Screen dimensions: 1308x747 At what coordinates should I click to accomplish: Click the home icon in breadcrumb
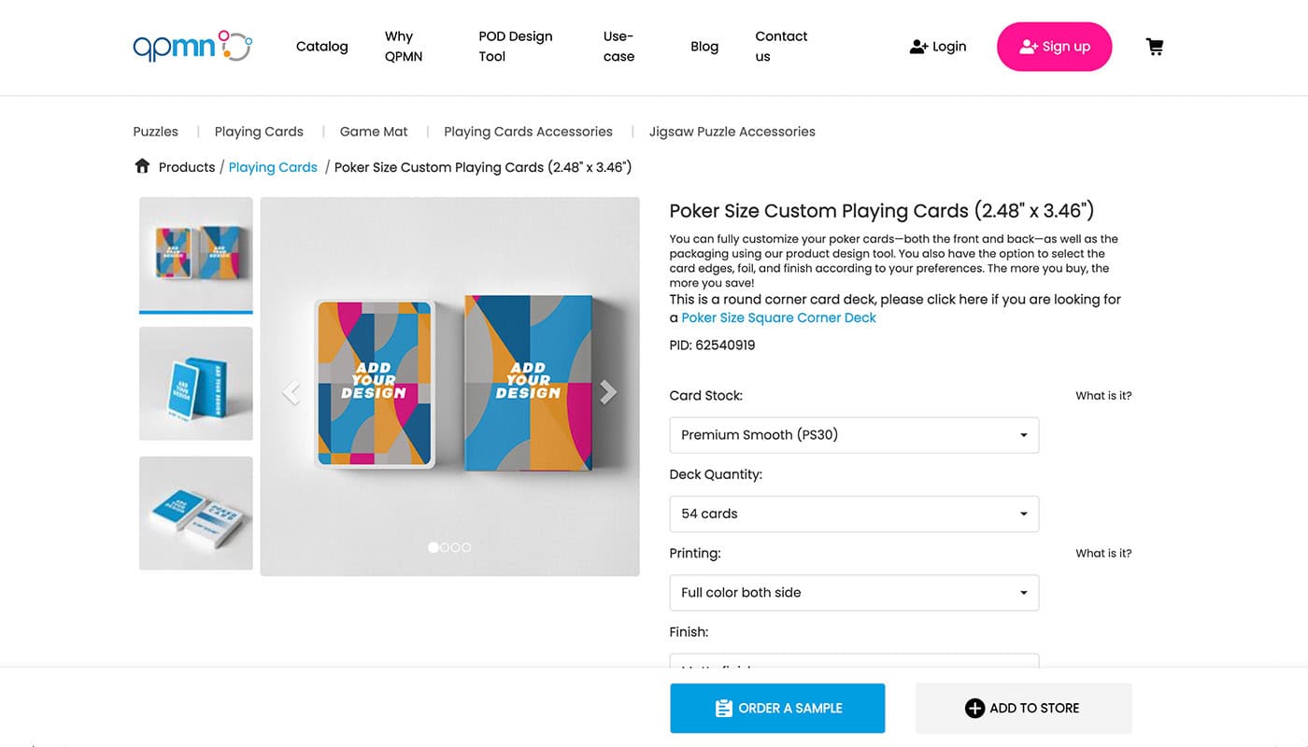coord(142,166)
